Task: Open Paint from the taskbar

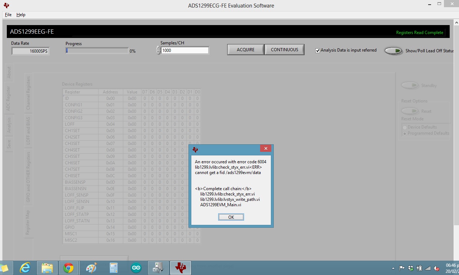Action: point(91,267)
